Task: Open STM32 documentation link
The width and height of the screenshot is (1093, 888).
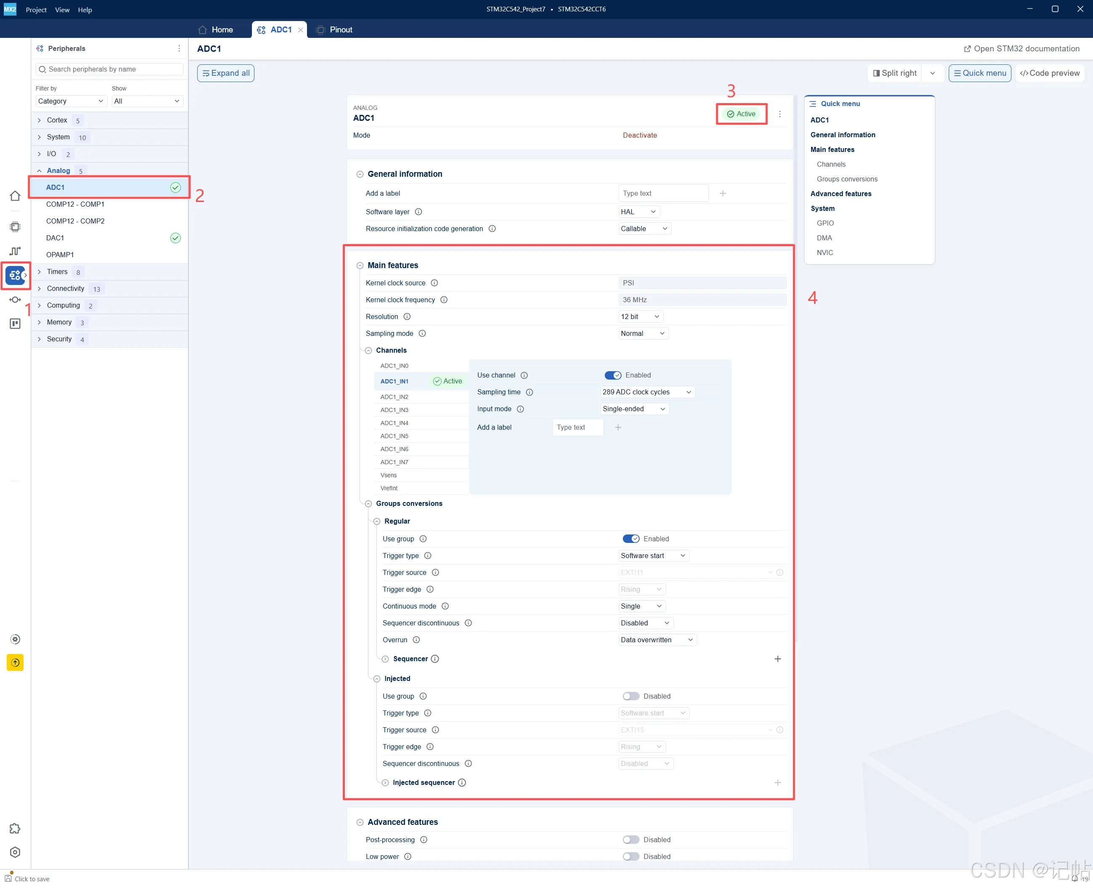Action: pyautogui.click(x=1022, y=48)
